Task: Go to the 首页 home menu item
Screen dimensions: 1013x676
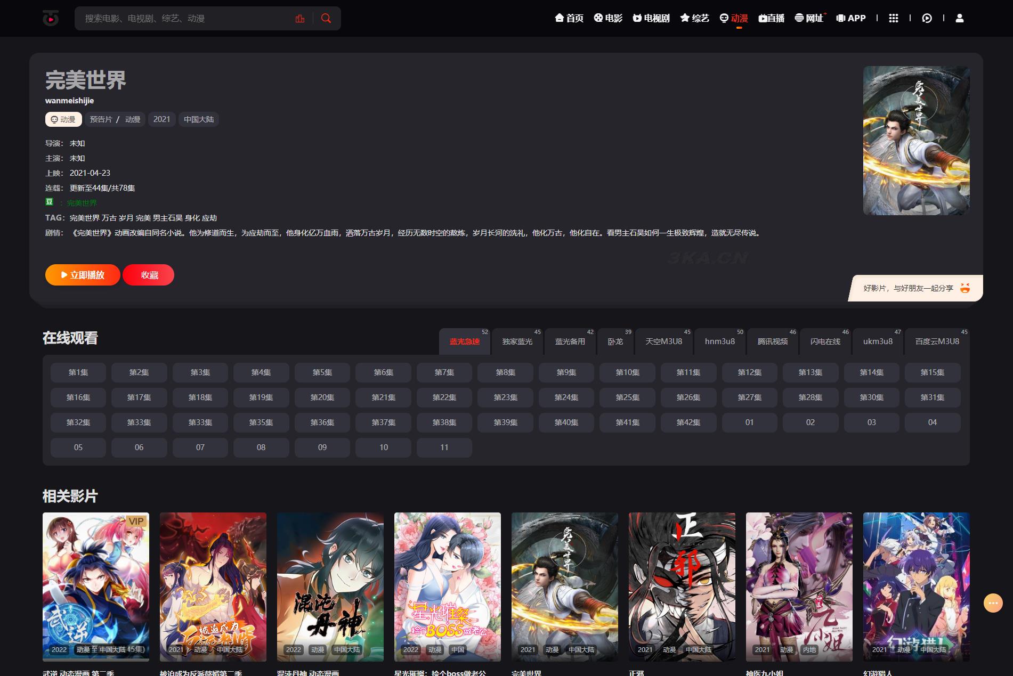Action: point(569,18)
